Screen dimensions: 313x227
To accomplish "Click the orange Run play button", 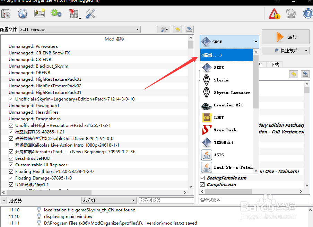I will point(286,37).
